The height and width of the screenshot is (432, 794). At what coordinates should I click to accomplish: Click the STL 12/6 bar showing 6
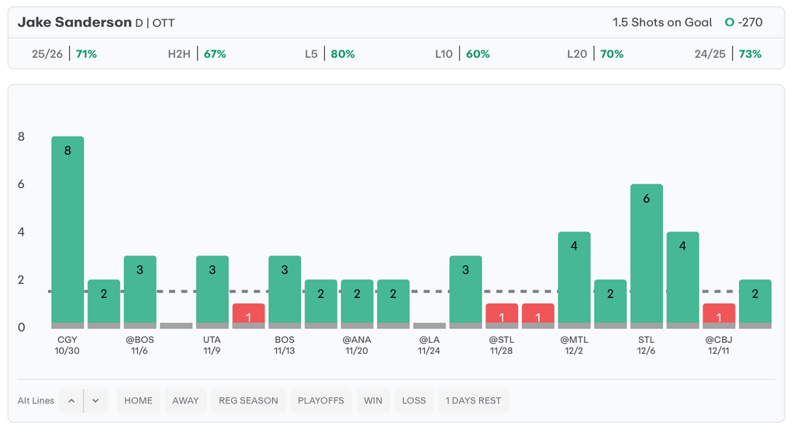point(647,255)
